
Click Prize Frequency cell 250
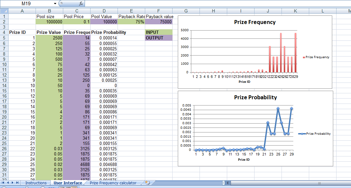(x=77, y=80)
